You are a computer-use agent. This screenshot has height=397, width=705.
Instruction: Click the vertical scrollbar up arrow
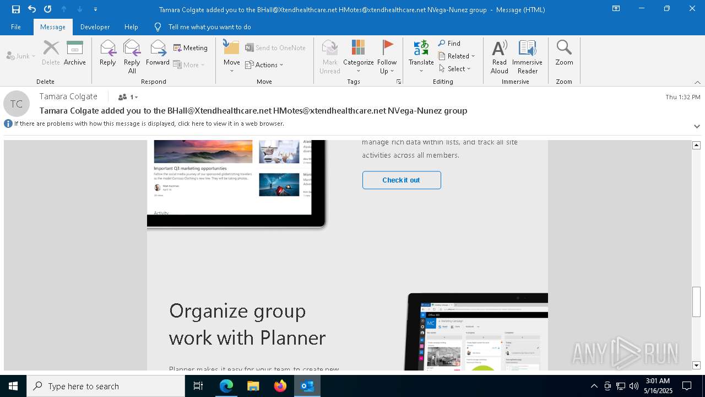point(696,145)
